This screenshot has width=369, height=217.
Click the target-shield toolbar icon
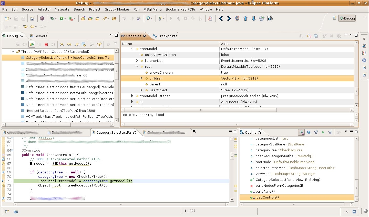(237, 18)
